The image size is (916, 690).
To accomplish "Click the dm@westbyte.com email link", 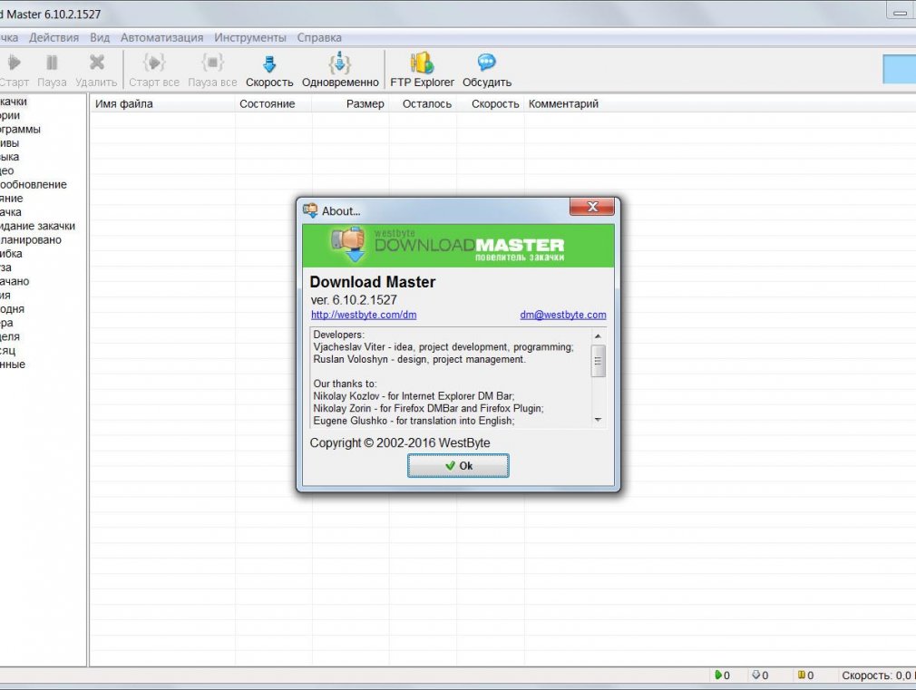I will [x=562, y=315].
